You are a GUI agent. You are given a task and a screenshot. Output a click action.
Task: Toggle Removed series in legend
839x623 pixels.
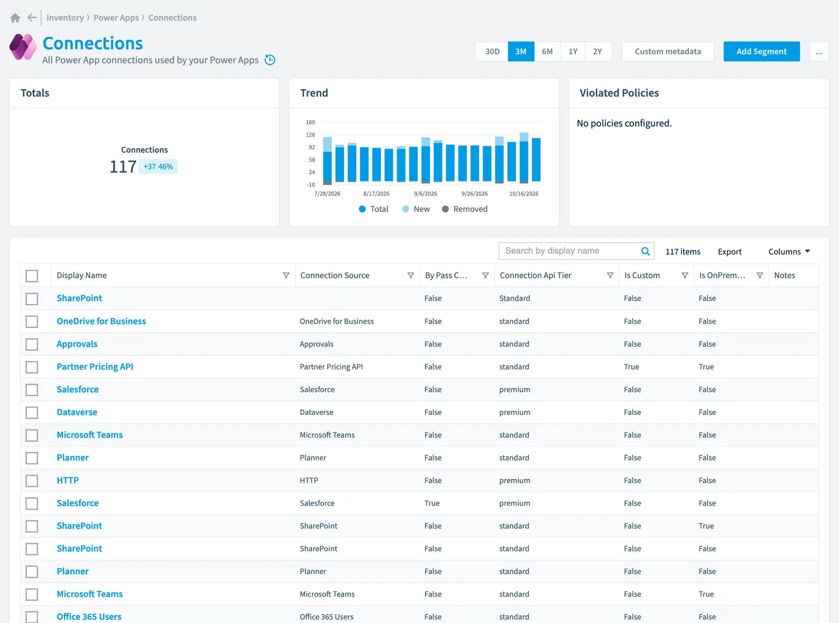[465, 209]
